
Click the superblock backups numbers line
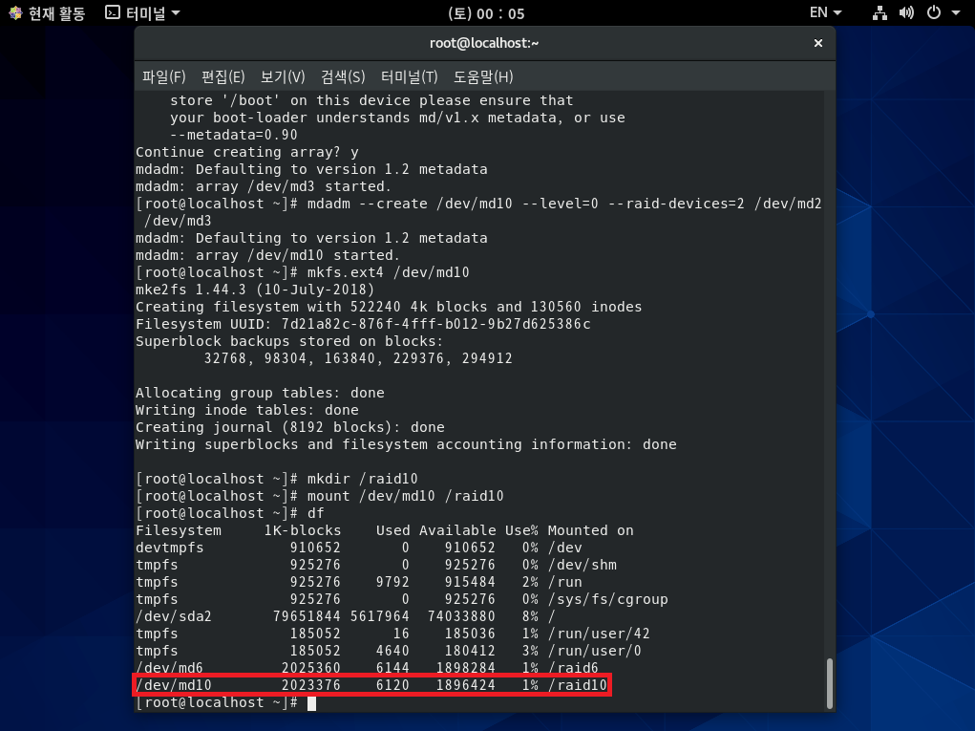point(358,358)
